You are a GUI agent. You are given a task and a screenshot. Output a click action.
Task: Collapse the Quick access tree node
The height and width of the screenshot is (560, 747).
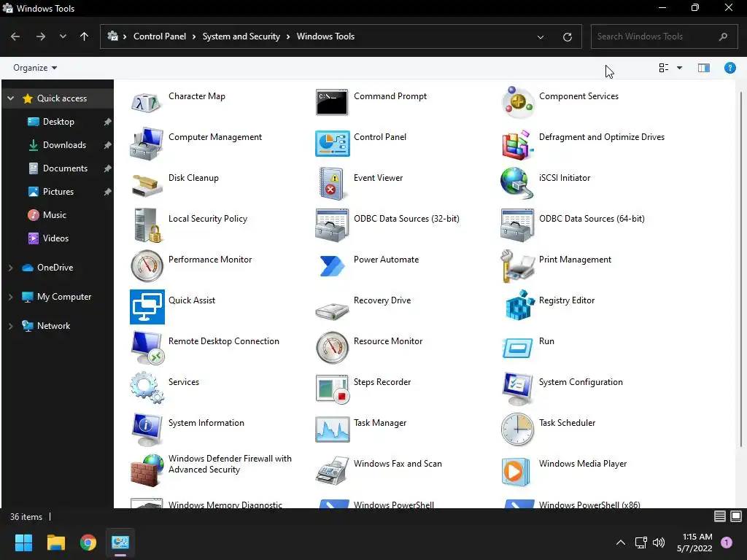pyautogui.click(x=10, y=98)
